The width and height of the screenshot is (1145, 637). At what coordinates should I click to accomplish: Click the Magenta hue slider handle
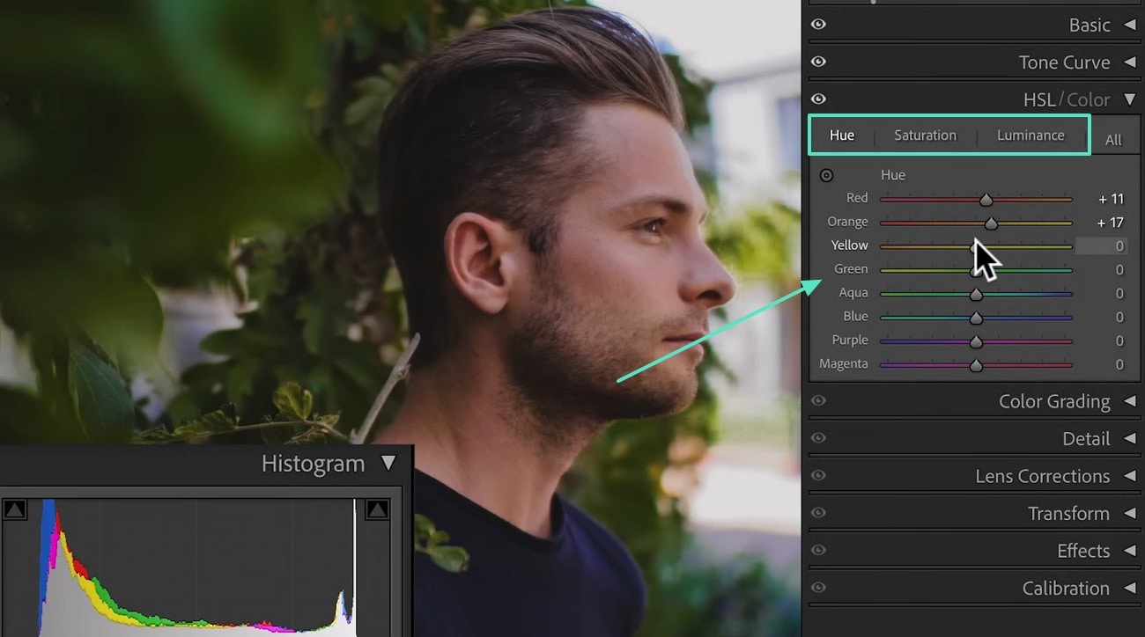pos(976,366)
